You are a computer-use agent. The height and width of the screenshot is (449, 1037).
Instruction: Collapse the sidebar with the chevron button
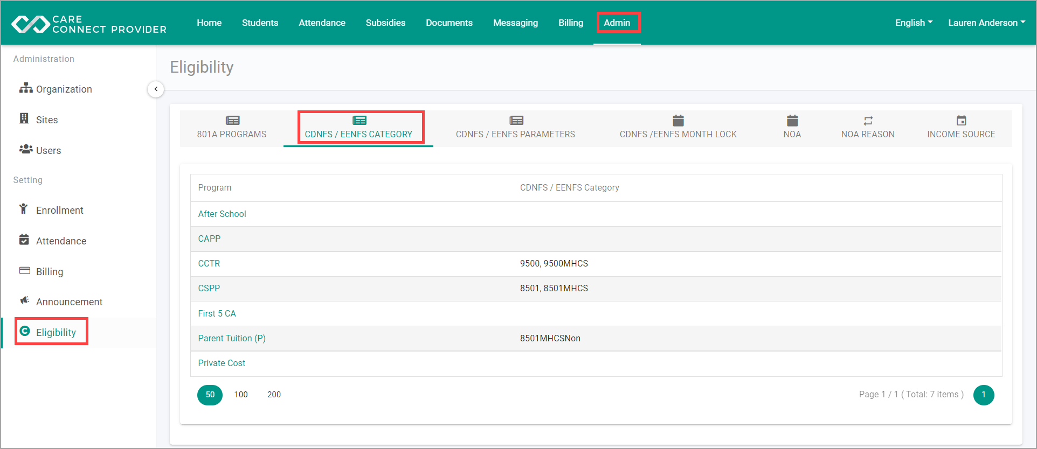pyautogui.click(x=156, y=89)
